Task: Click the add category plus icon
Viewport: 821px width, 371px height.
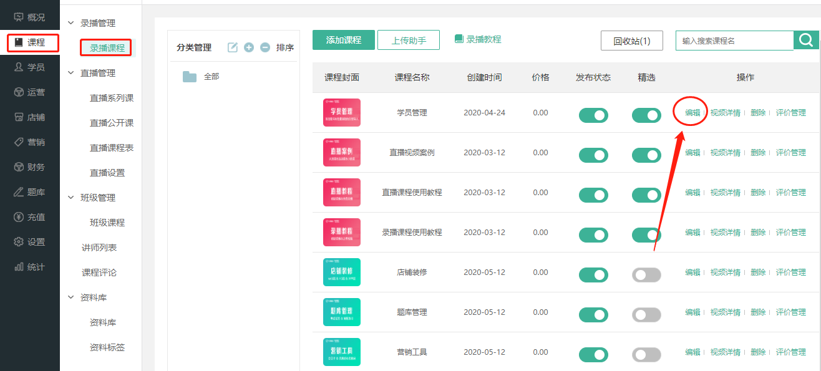Action: [x=249, y=47]
